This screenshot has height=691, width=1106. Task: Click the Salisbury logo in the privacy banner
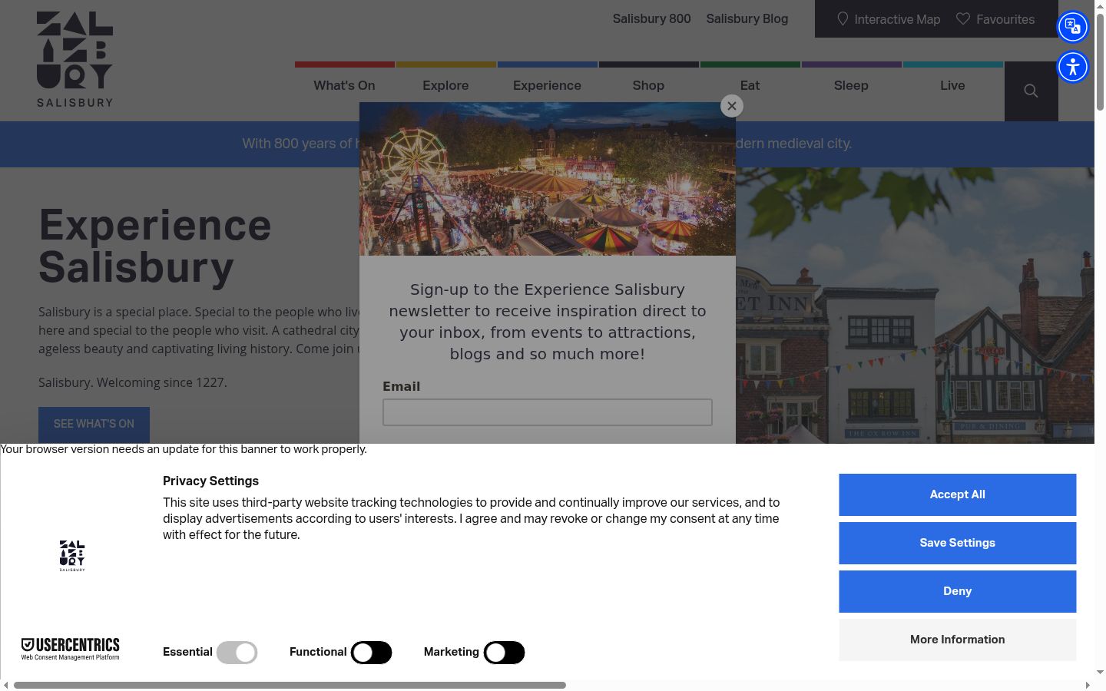tap(72, 556)
